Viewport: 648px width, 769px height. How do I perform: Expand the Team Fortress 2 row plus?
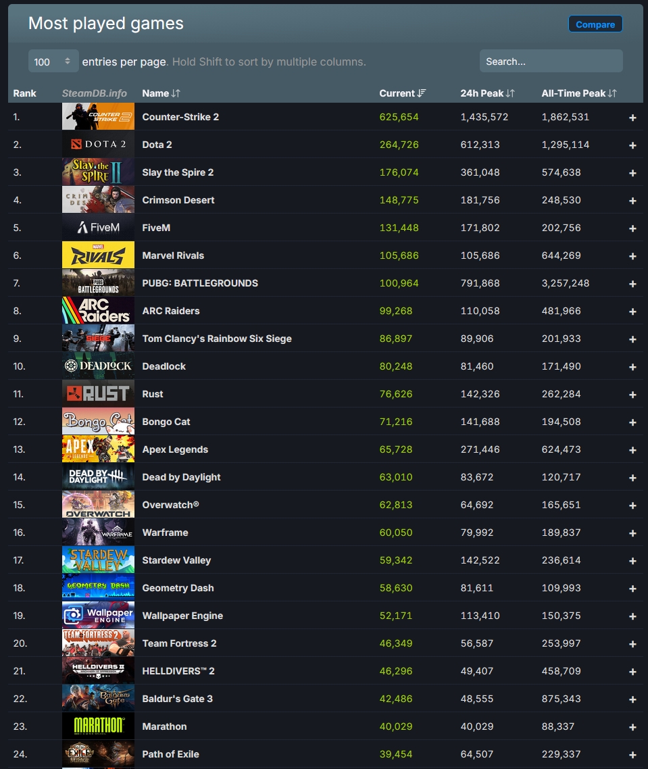click(632, 644)
